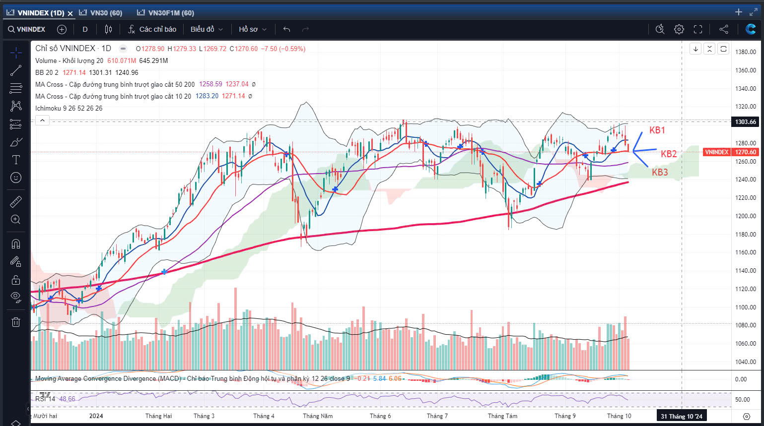Open time axis settings gear at bottom right
The width and height of the screenshot is (764, 426).
[746, 416]
